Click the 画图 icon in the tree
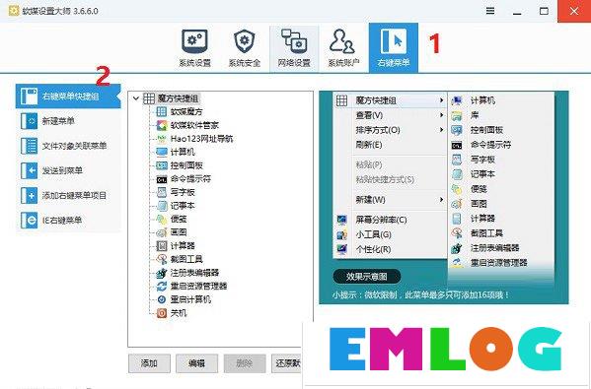This screenshot has width=591, height=389. coord(162,232)
